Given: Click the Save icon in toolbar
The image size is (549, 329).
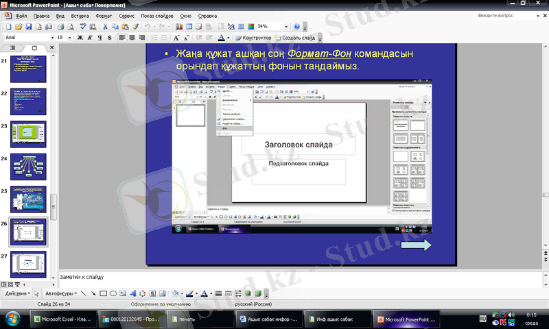Looking at the screenshot, I should (29, 26).
